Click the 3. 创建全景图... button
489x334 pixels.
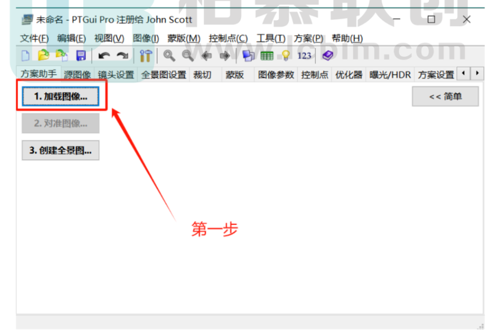[61, 150]
